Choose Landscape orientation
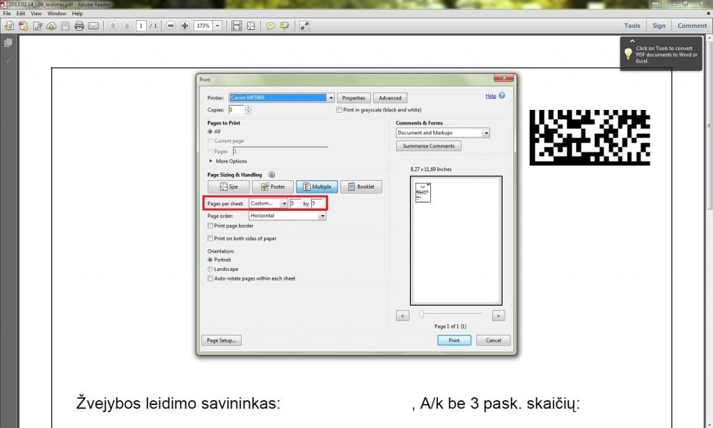Viewport: 713px width, 428px height. pos(210,269)
